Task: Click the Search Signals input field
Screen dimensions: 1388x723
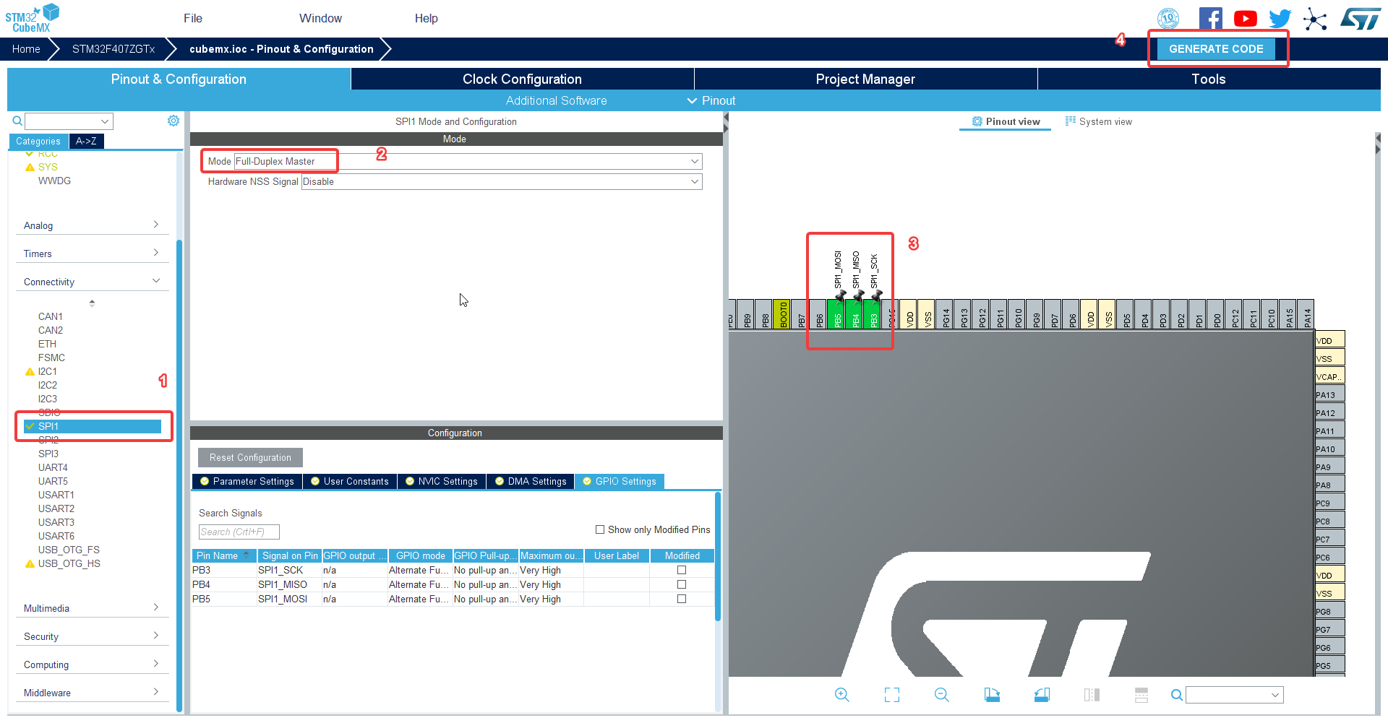Action: [x=239, y=532]
